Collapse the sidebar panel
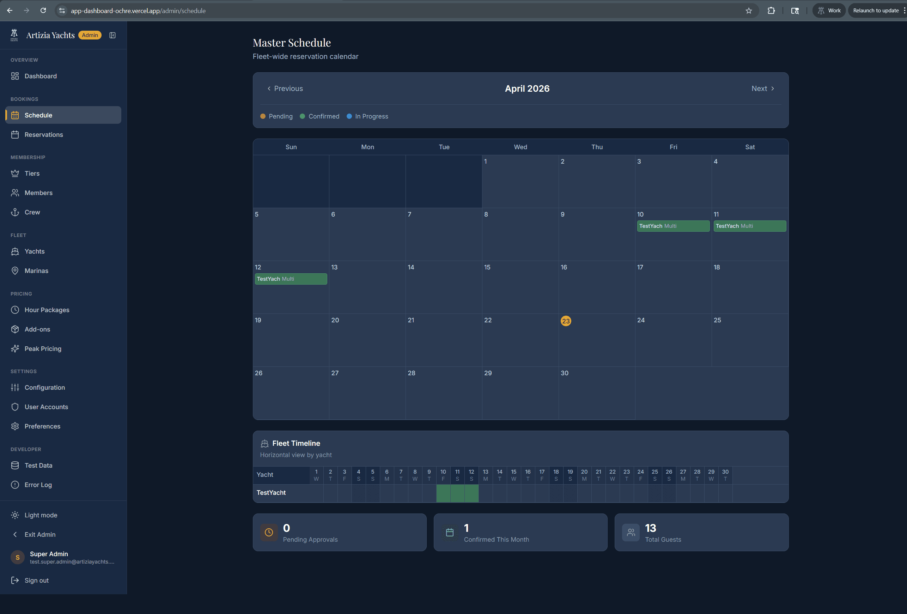 pyautogui.click(x=112, y=35)
